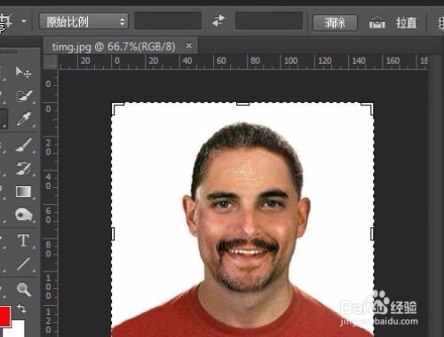Click the 拉直 straighten button

(x=406, y=22)
